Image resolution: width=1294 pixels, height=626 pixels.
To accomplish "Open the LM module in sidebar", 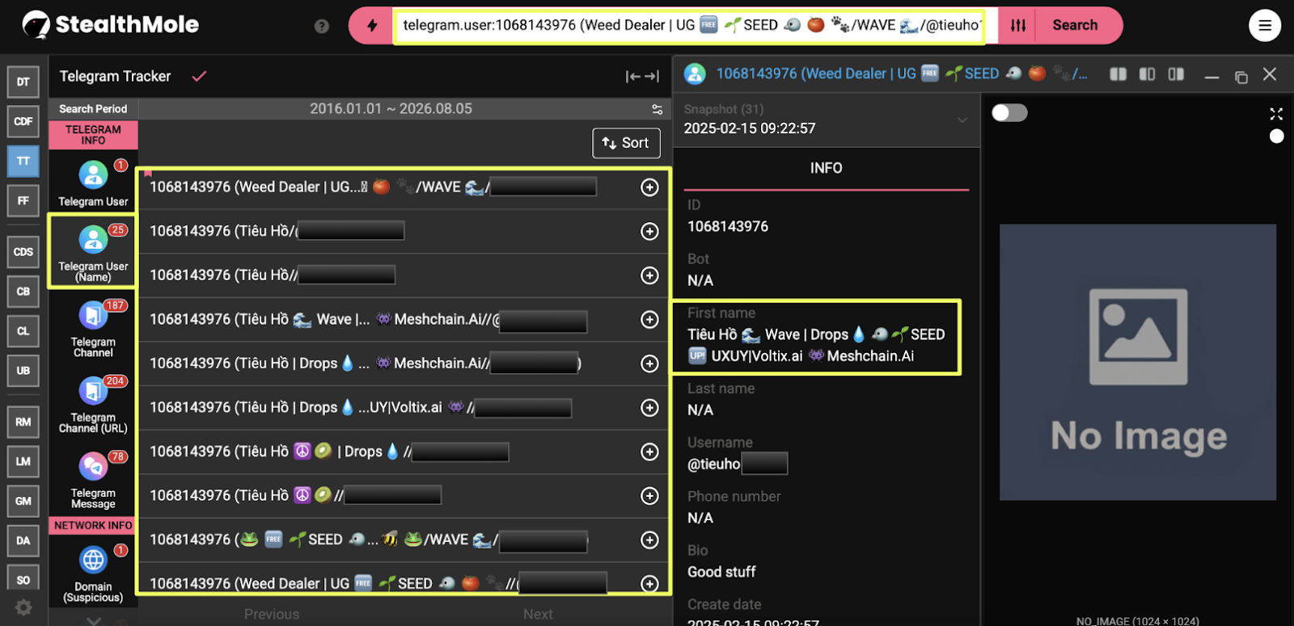I will tap(23, 461).
